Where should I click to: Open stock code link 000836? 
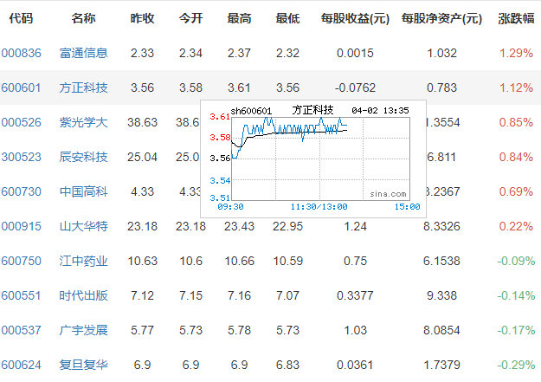[21, 53]
